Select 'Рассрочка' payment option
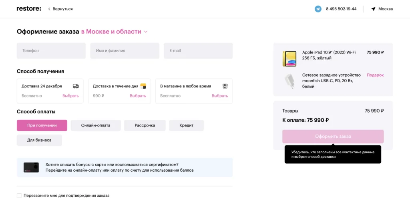The image size is (410, 200). (x=145, y=125)
